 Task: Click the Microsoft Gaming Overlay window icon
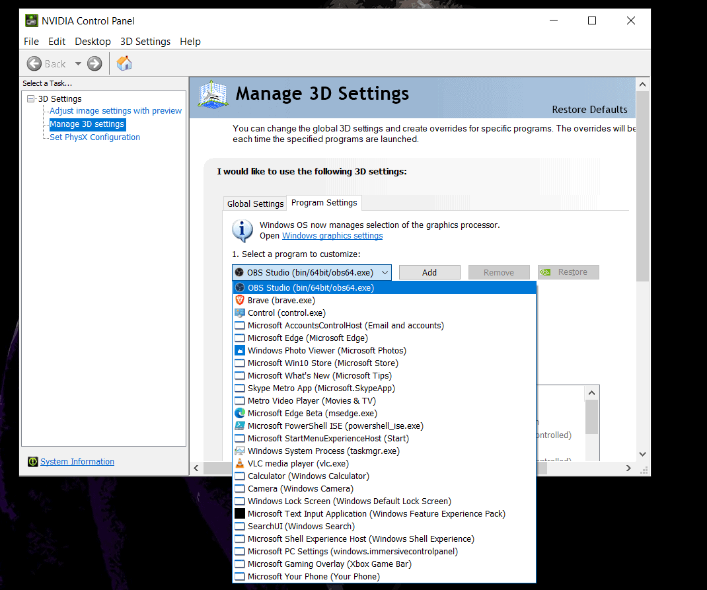tap(240, 564)
